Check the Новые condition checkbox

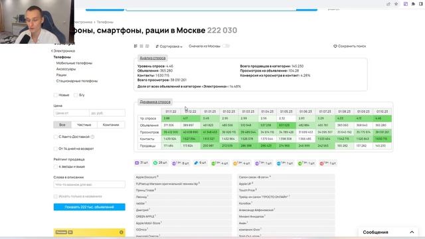[56, 95]
